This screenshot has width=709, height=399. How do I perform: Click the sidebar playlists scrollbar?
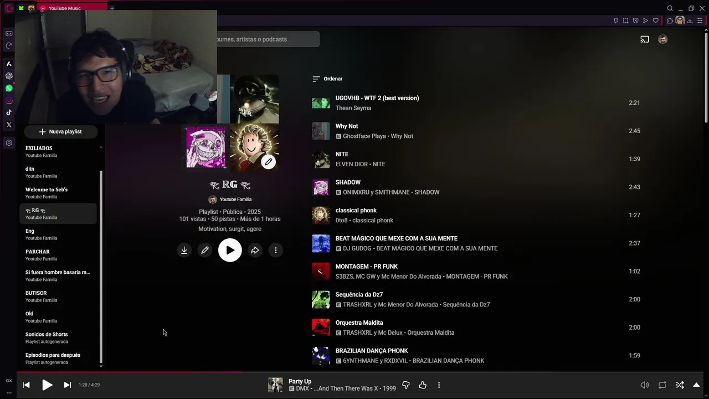coord(101,266)
